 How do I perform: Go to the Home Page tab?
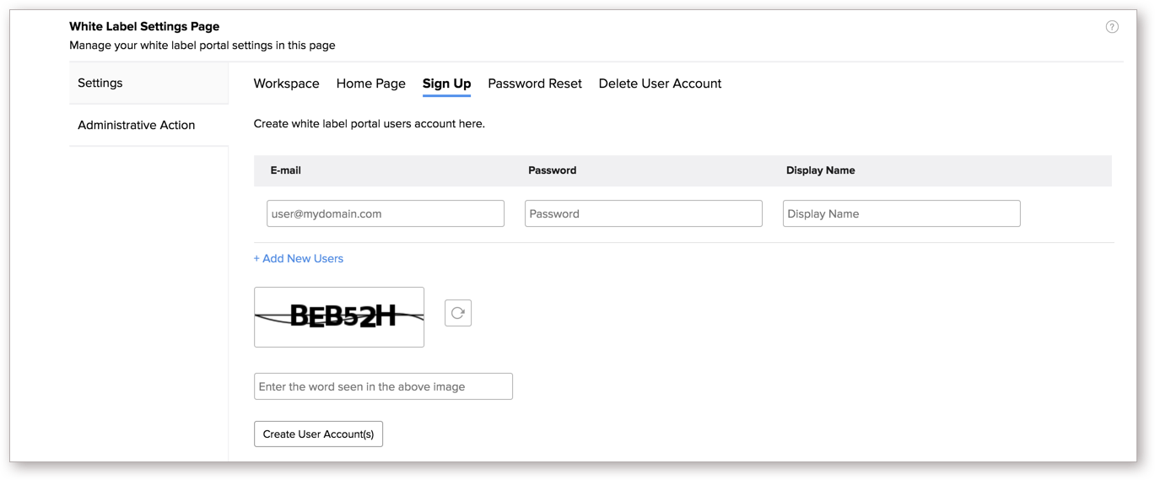click(370, 84)
